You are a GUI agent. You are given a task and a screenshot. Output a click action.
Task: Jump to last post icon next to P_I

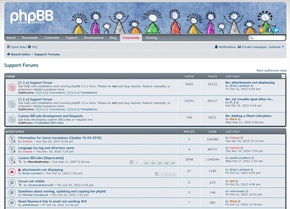tap(238, 103)
